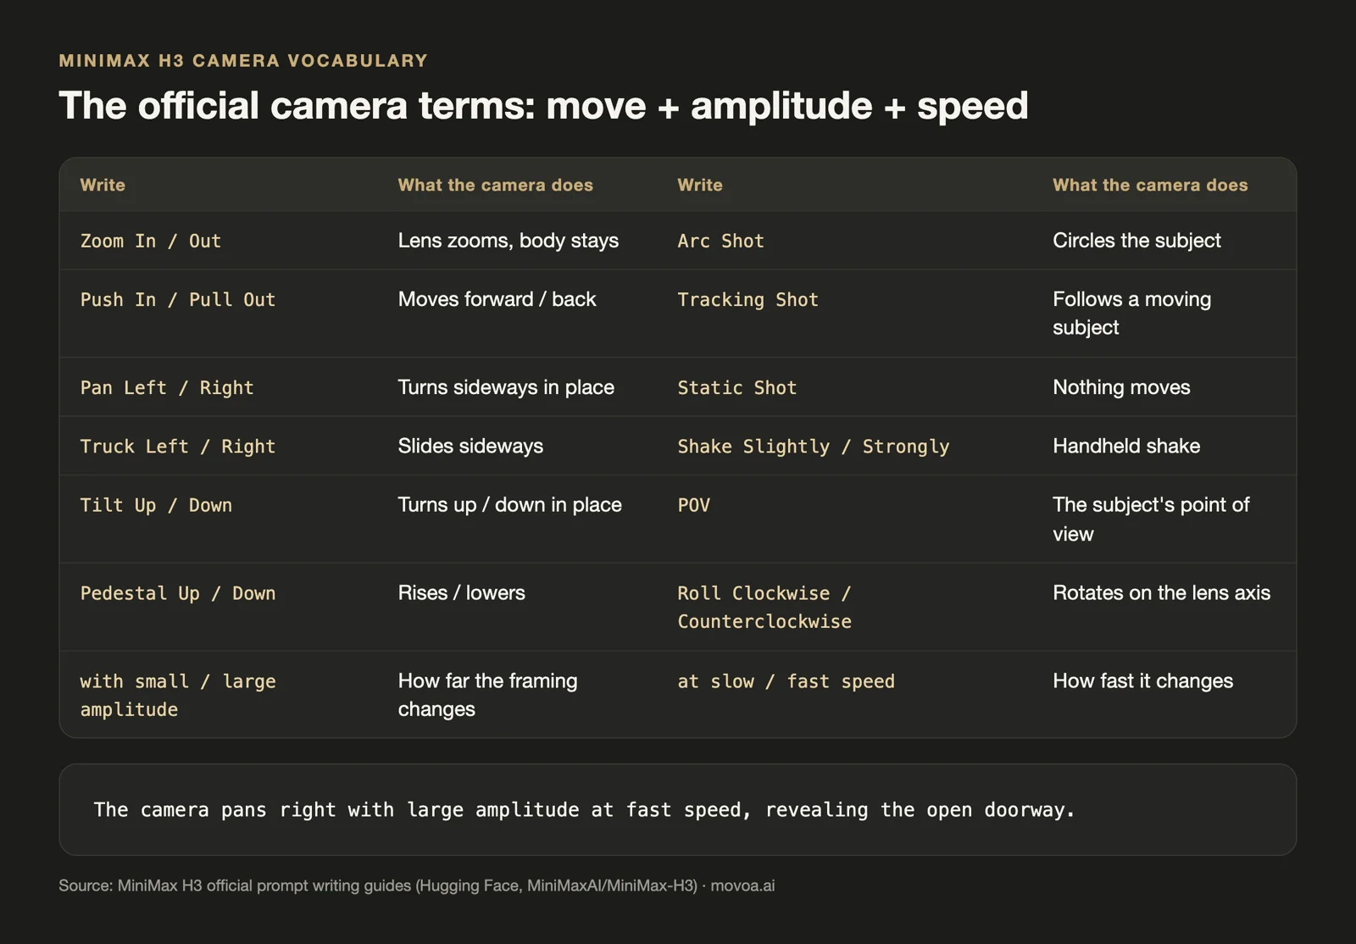
Task: Select the 'Moves forward / back' description
Action: tap(497, 299)
